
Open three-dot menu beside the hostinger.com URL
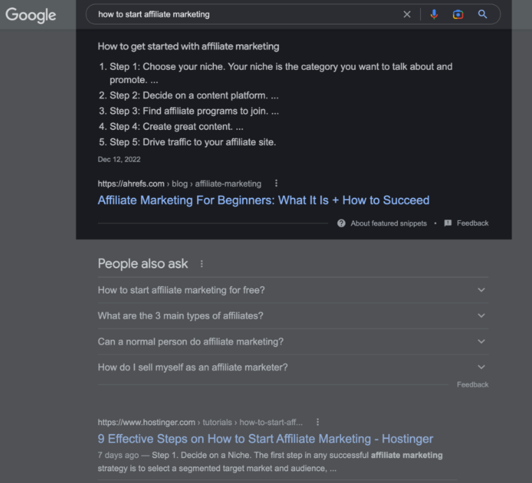(x=318, y=422)
